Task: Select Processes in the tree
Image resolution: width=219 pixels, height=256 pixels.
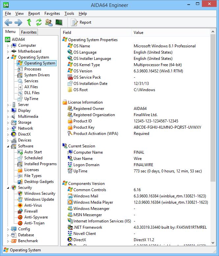Action: click(33, 69)
